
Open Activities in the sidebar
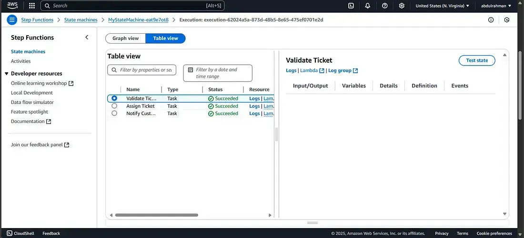(x=20, y=61)
